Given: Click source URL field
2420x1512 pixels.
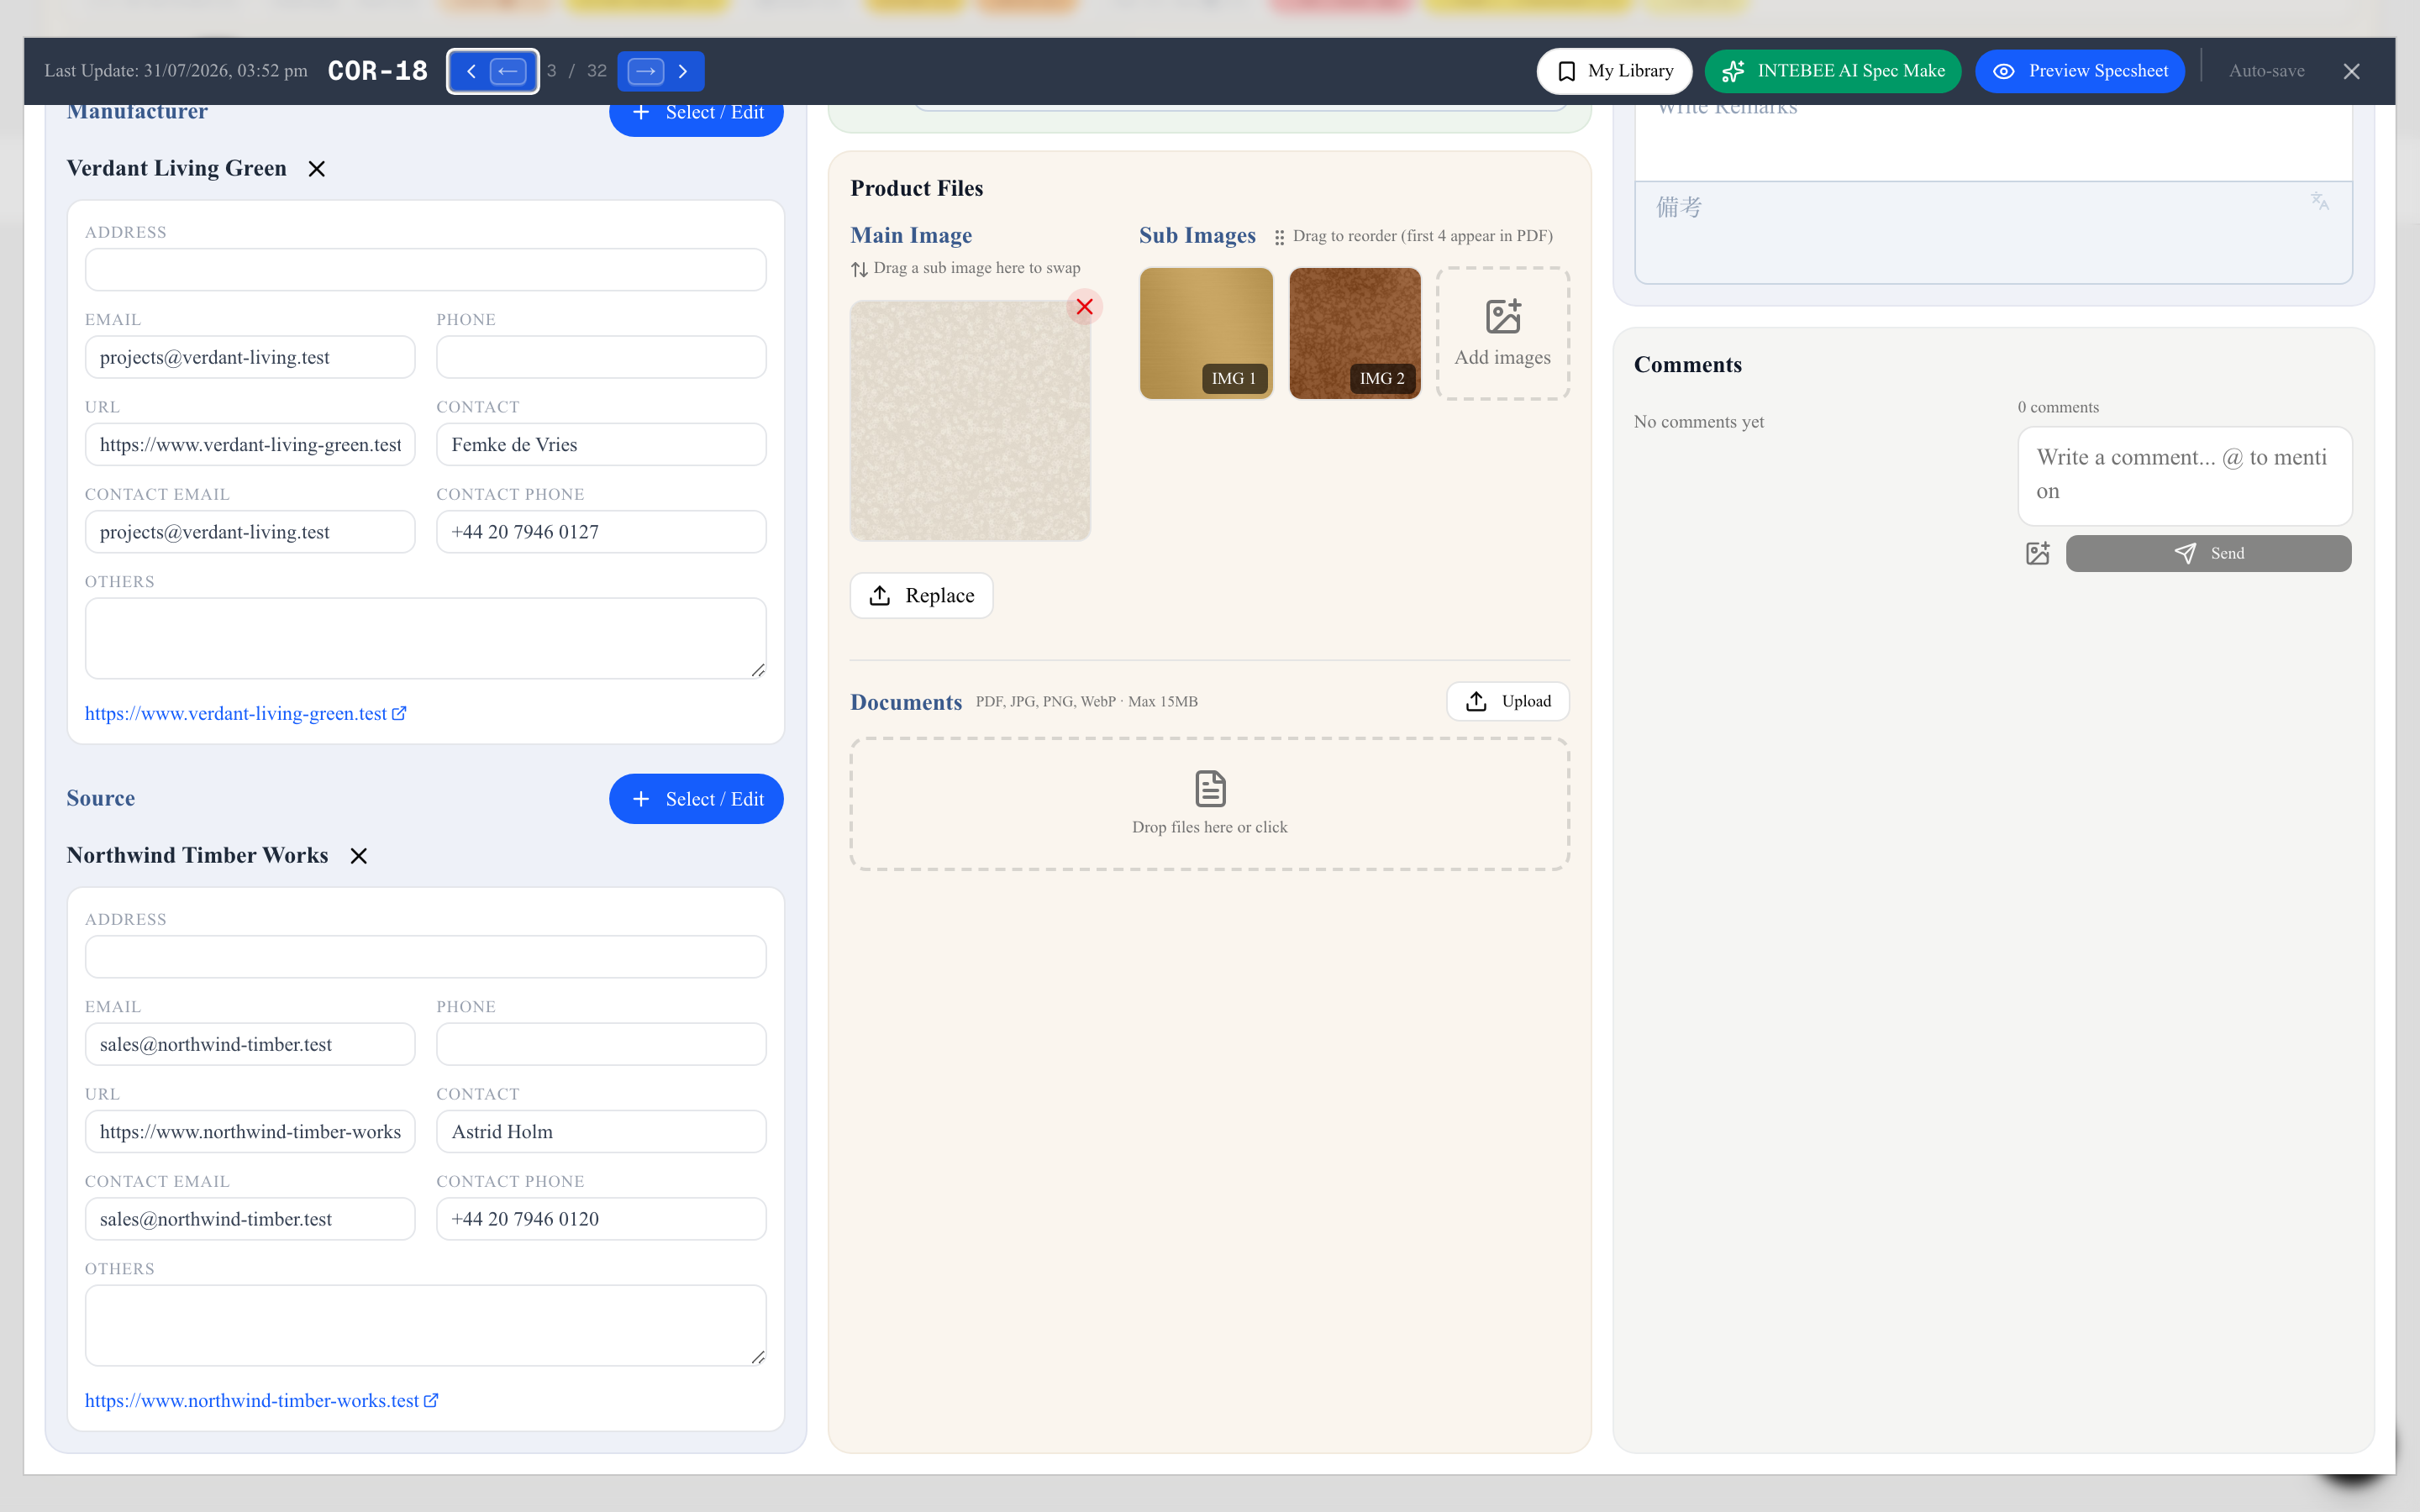Looking at the screenshot, I should (250, 1132).
